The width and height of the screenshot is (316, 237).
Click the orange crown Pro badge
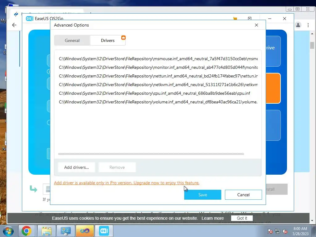(123, 37)
